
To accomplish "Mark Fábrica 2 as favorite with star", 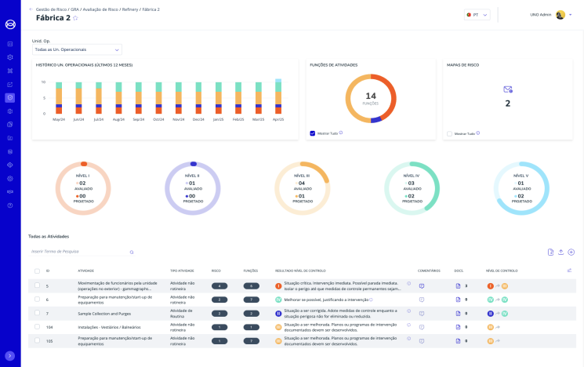I will tap(75, 18).
